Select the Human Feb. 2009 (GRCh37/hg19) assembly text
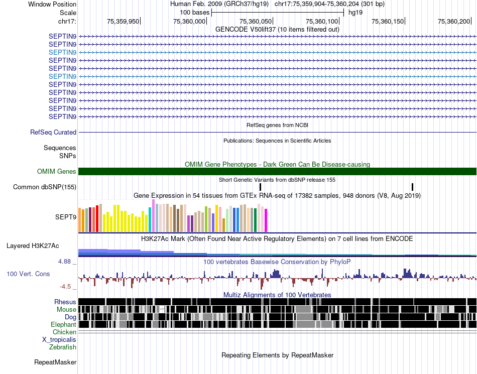The image size is (477, 374). [219, 4]
